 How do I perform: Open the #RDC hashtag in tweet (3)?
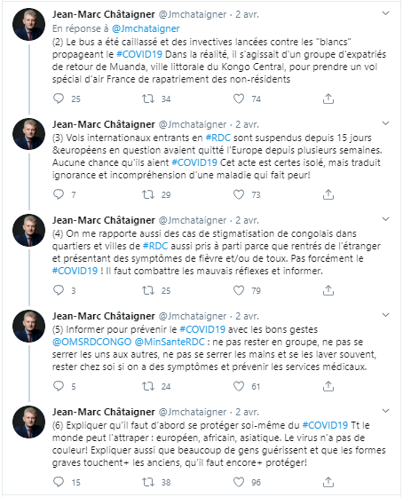click(217, 138)
